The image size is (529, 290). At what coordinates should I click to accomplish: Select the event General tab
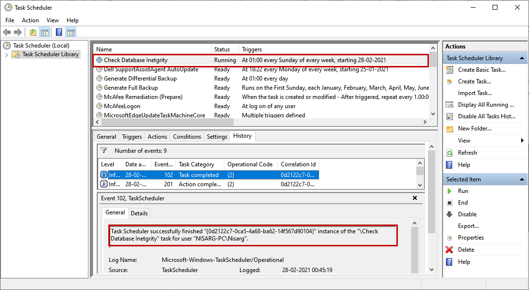(115, 212)
